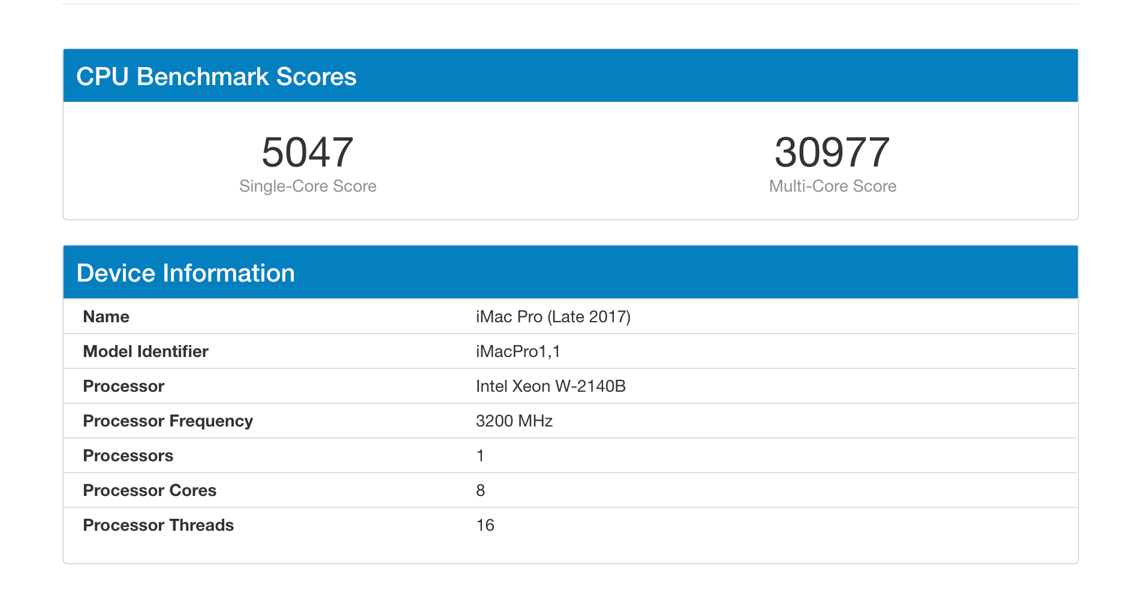Click the Processors row label

pos(128,456)
